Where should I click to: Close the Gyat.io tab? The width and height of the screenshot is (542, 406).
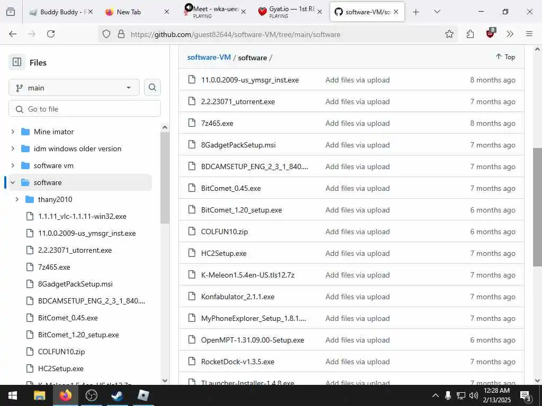320,12
